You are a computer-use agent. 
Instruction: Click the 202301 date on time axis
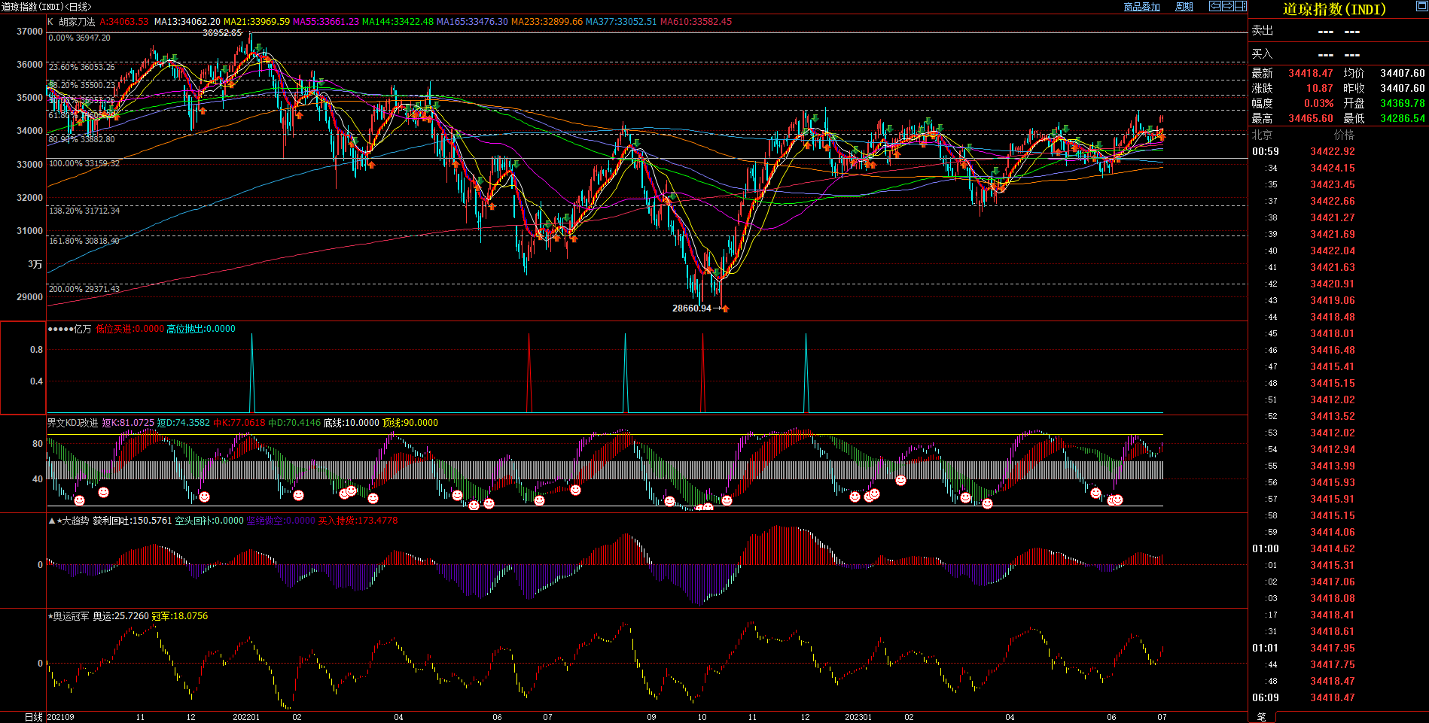[858, 717]
